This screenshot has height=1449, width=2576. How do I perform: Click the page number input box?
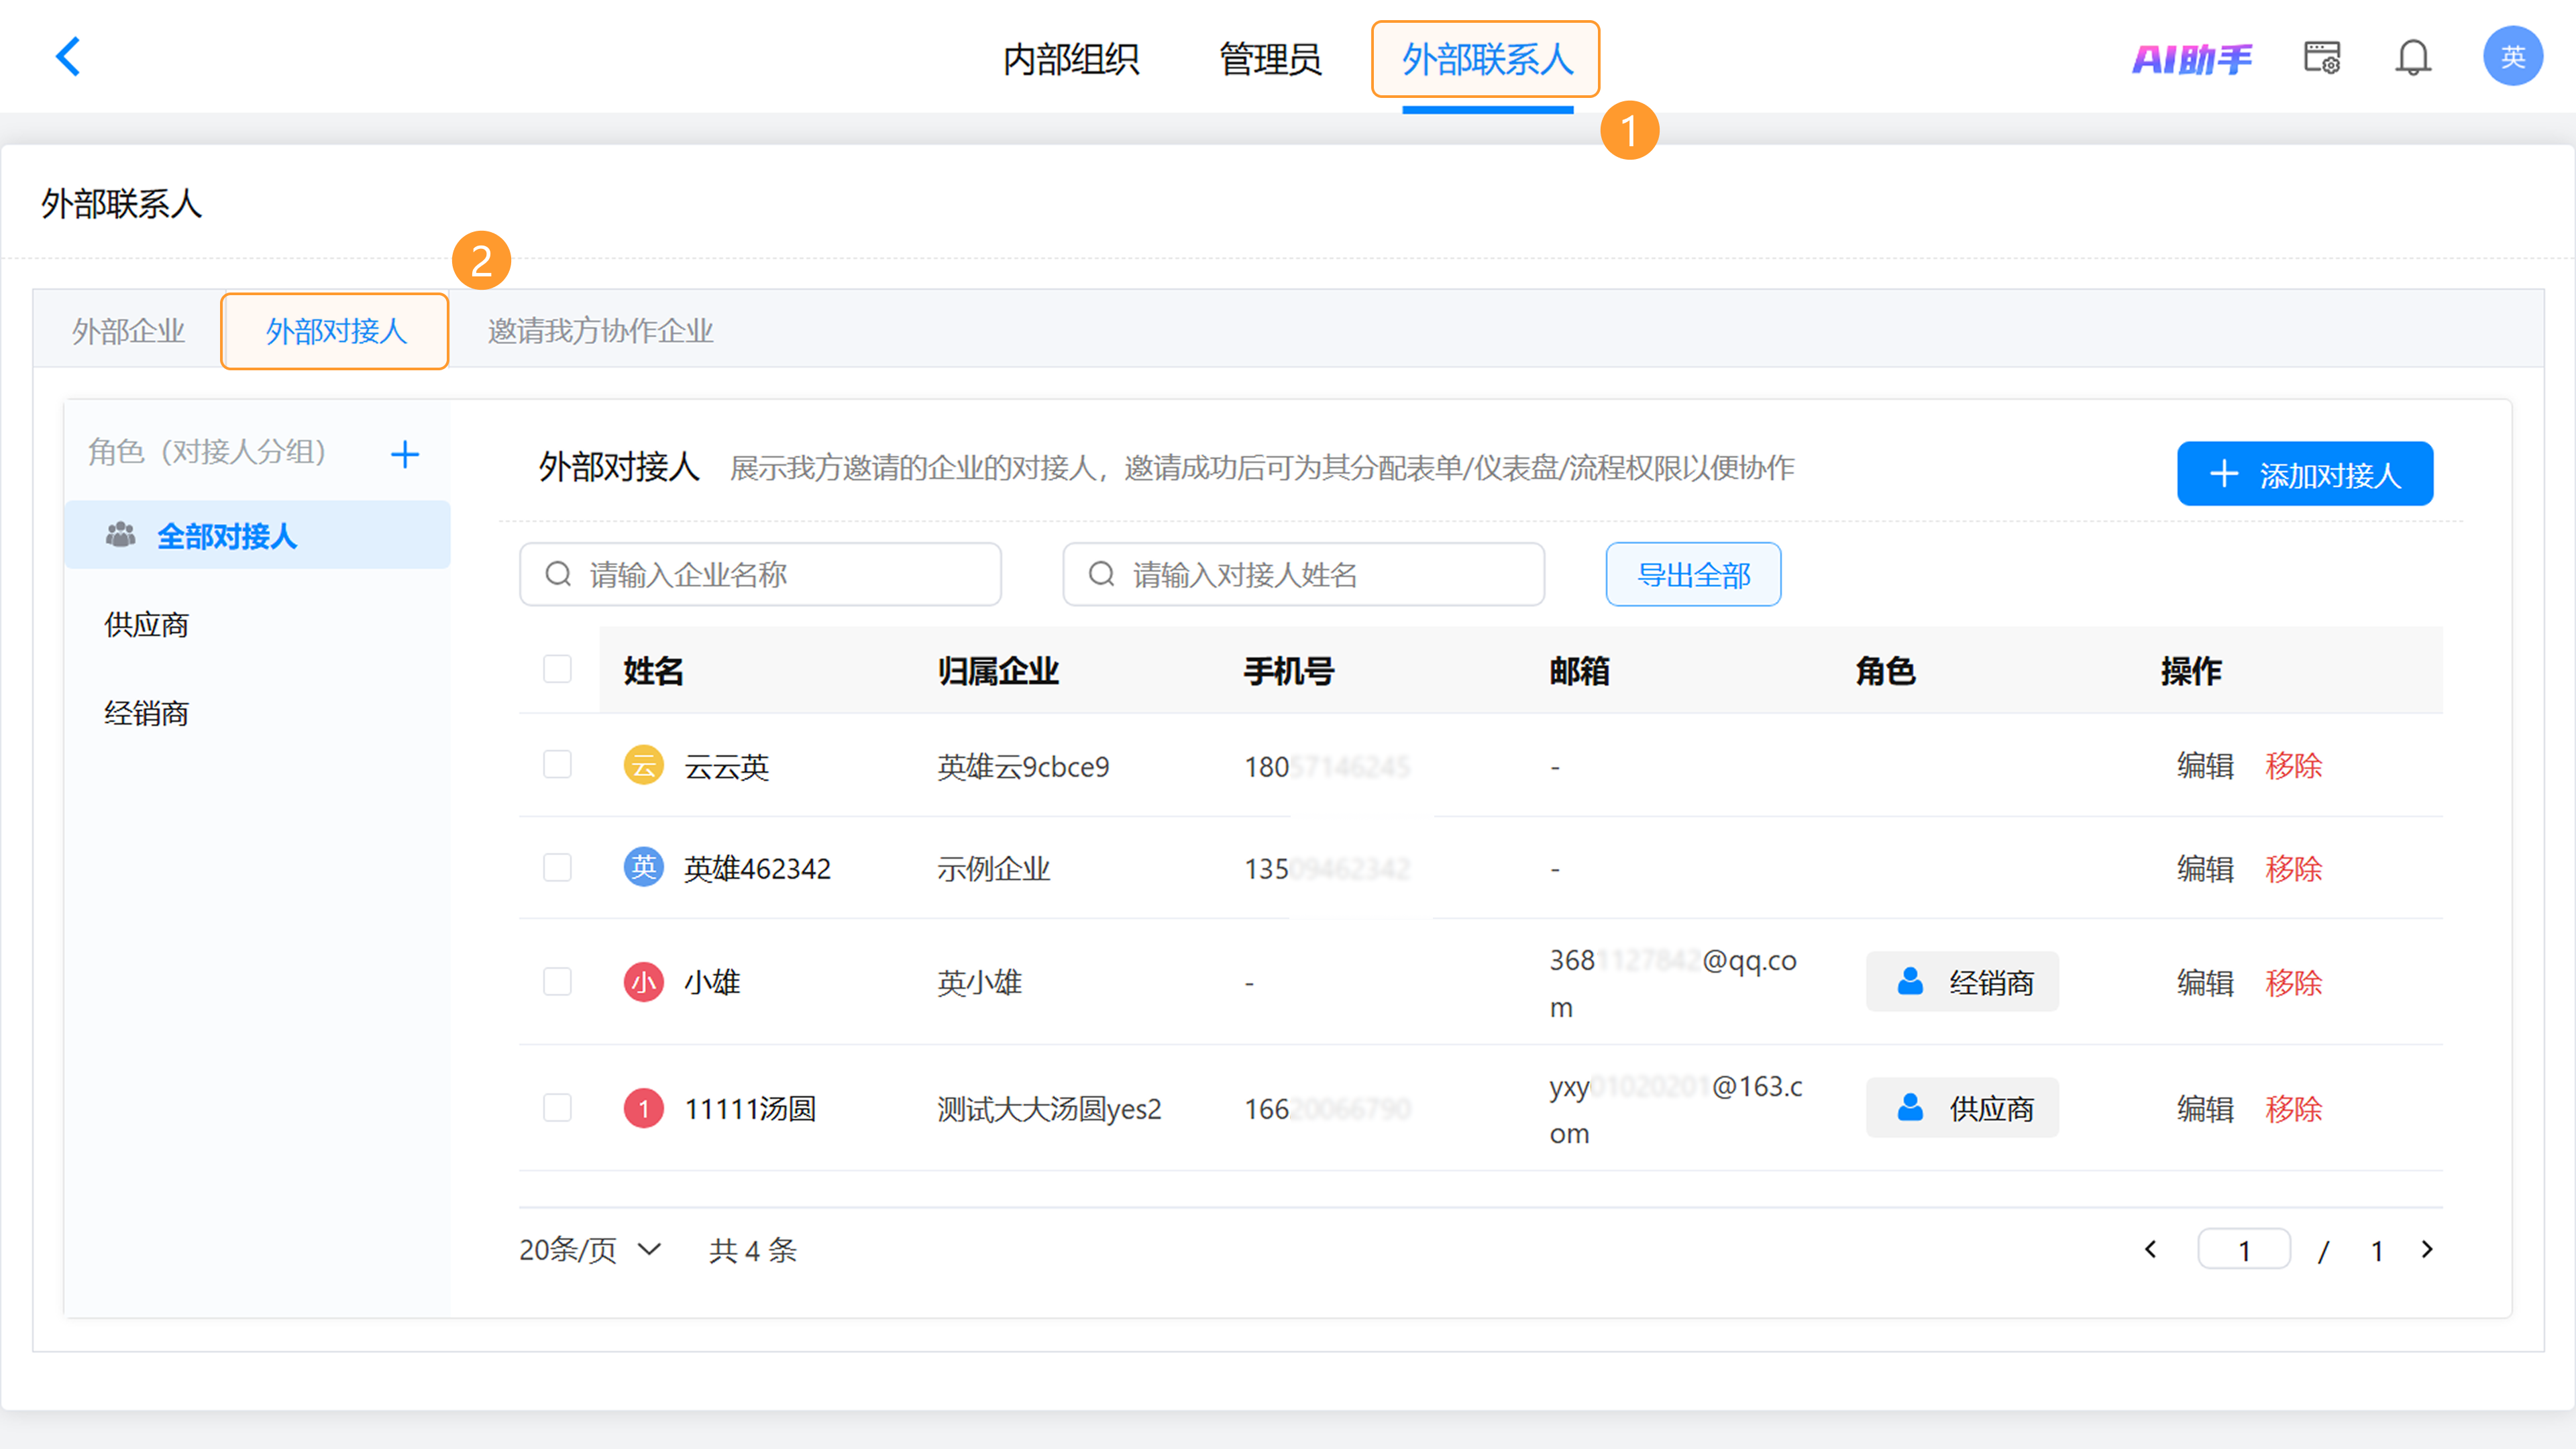click(x=2244, y=1250)
